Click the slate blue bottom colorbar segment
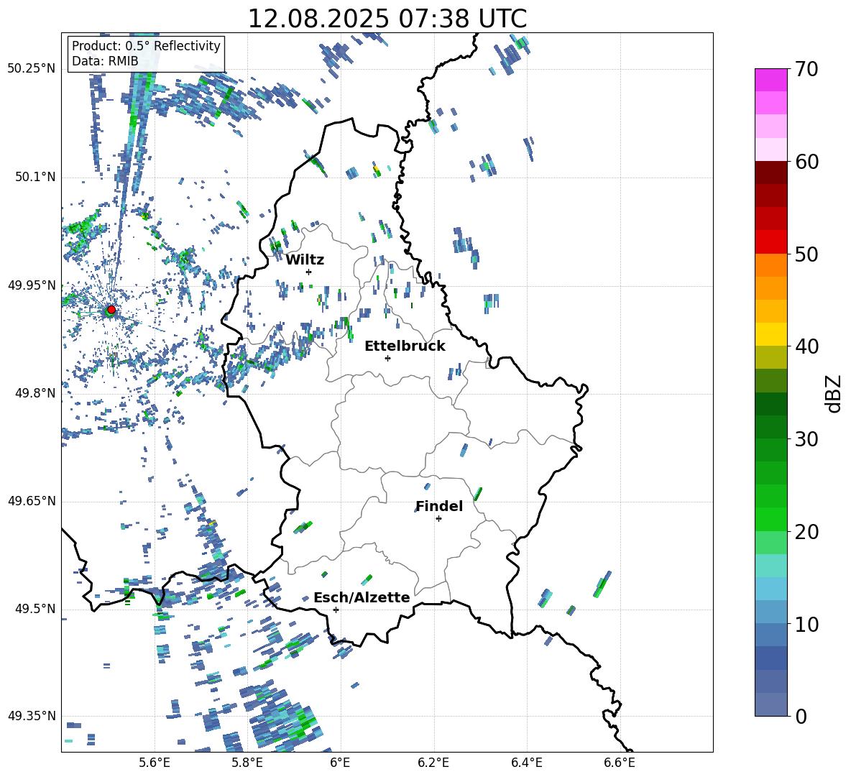Screen dimensions: 851x777 coord(771,704)
